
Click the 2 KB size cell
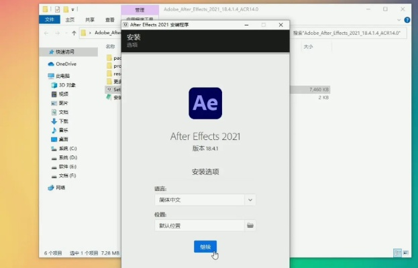point(323,97)
